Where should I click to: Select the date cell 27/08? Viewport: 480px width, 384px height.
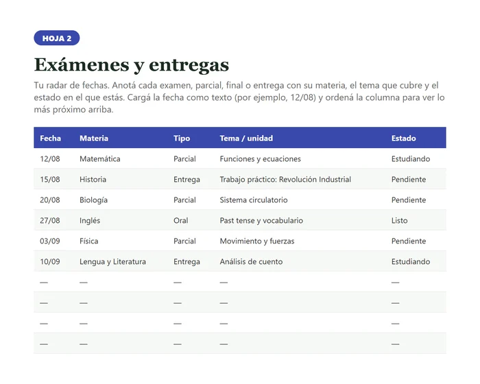point(50,220)
